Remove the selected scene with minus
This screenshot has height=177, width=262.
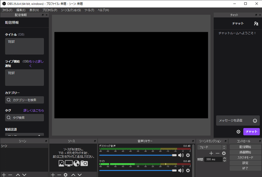point(10,175)
